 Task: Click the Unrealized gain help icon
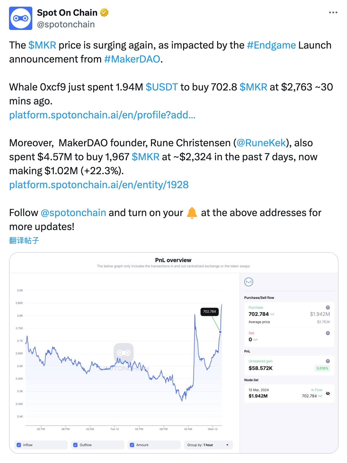coord(328,361)
